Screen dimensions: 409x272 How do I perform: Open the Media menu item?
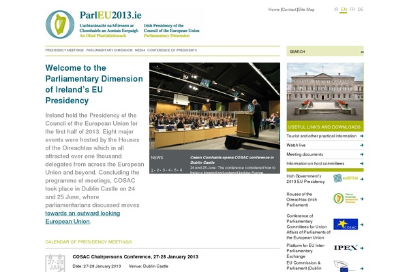(140, 50)
